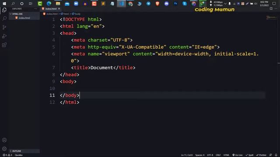Open index.html in the explorer tree
The width and height of the screenshot is (280, 157).
(x=24, y=18)
